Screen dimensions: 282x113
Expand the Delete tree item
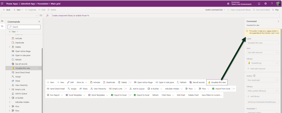pyautogui.click(x=10, y=47)
